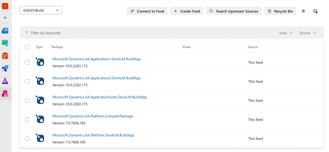Click the Connect to Feed button
The height and width of the screenshot is (152, 329).
coord(147,11)
